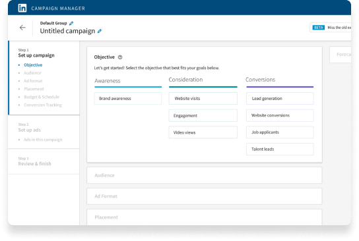359x241 pixels.
Task: Open the Objective help question icon
Action: click(120, 57)
